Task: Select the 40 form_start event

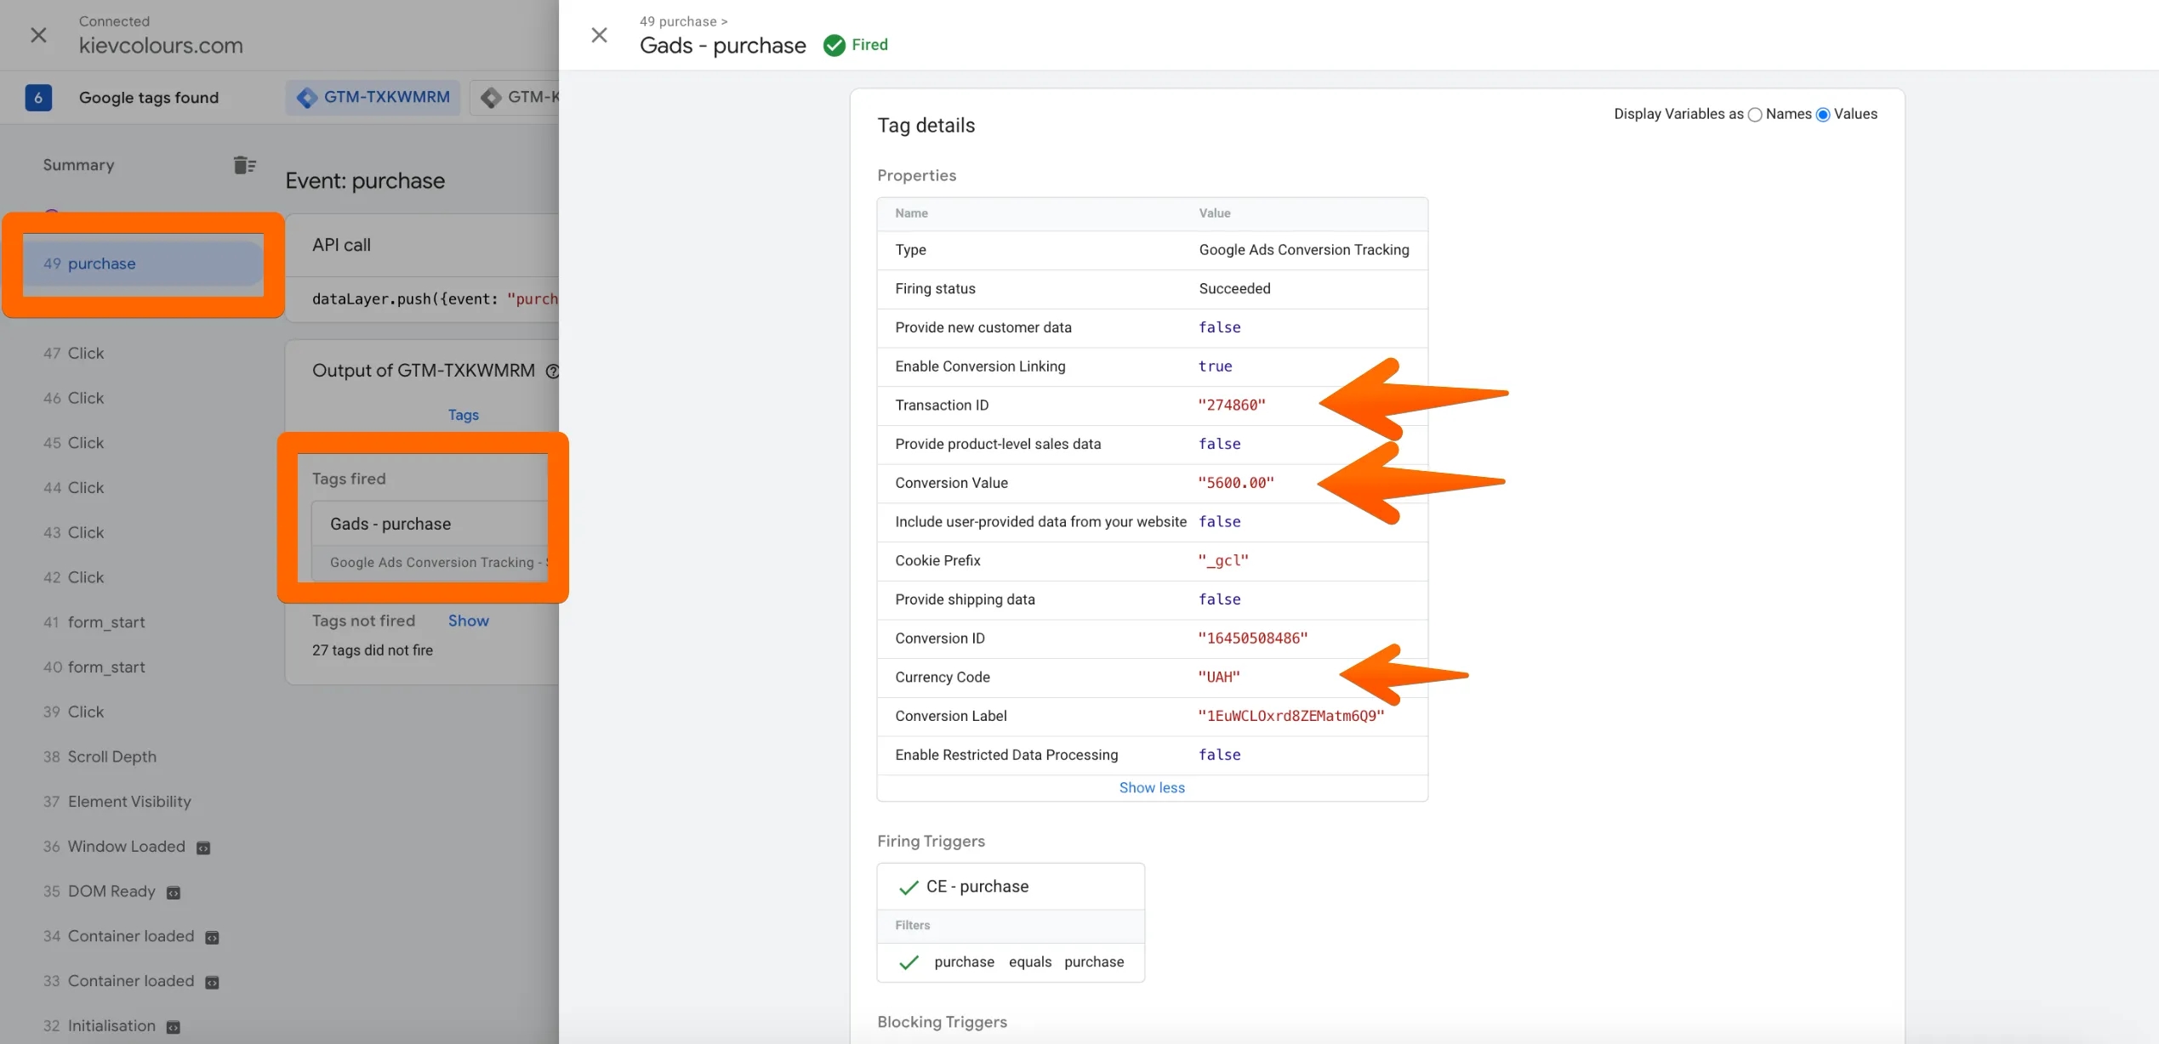Action: (x=94, y=667)
